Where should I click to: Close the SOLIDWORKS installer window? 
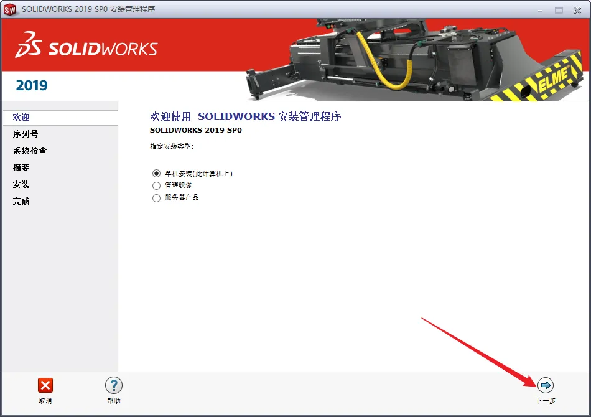pyautogui.click(x=577, y=11)
